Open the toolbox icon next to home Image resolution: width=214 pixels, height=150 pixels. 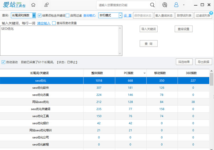click(46, 5)
